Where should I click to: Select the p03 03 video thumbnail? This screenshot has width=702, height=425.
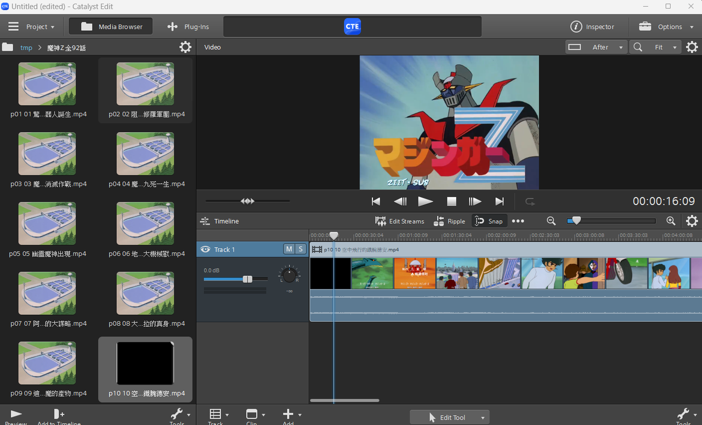[47, 154]
